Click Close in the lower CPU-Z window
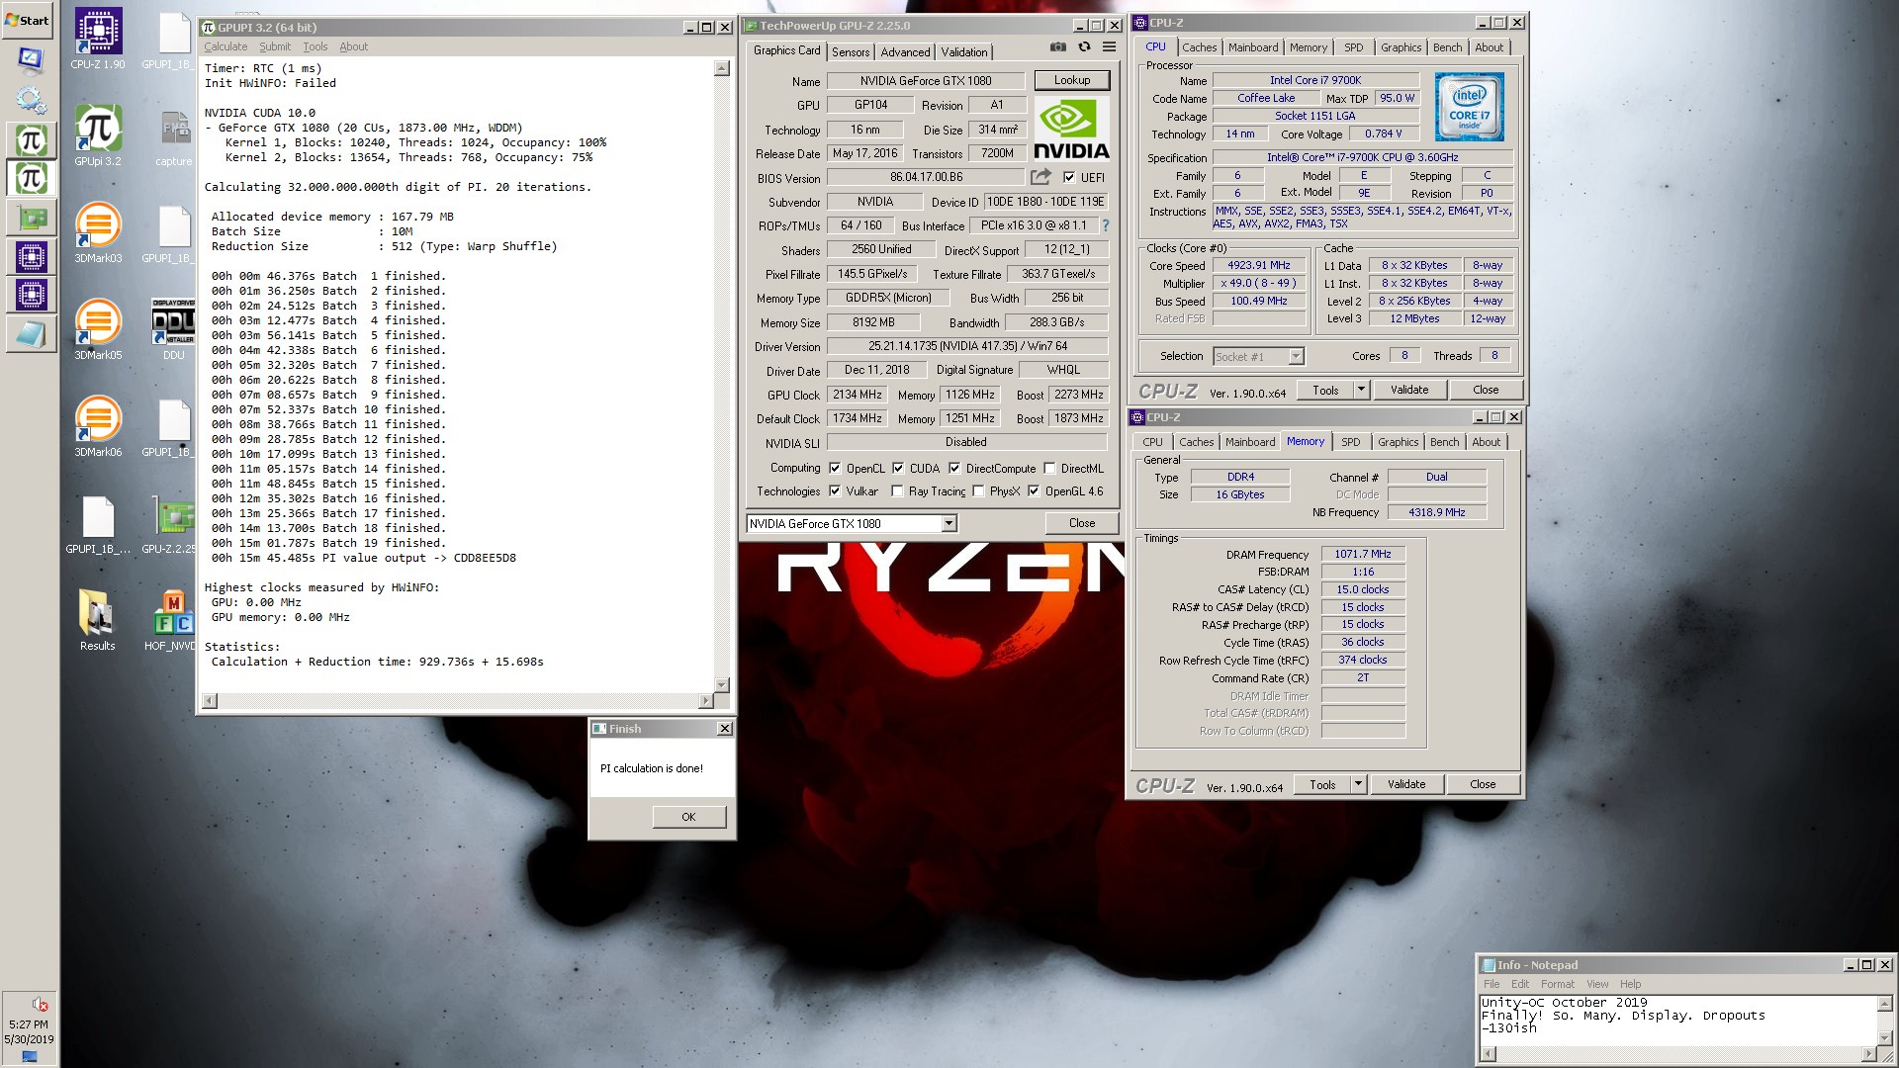The width and height of the screenshot is (1899, 1068). pos(1483,784)
